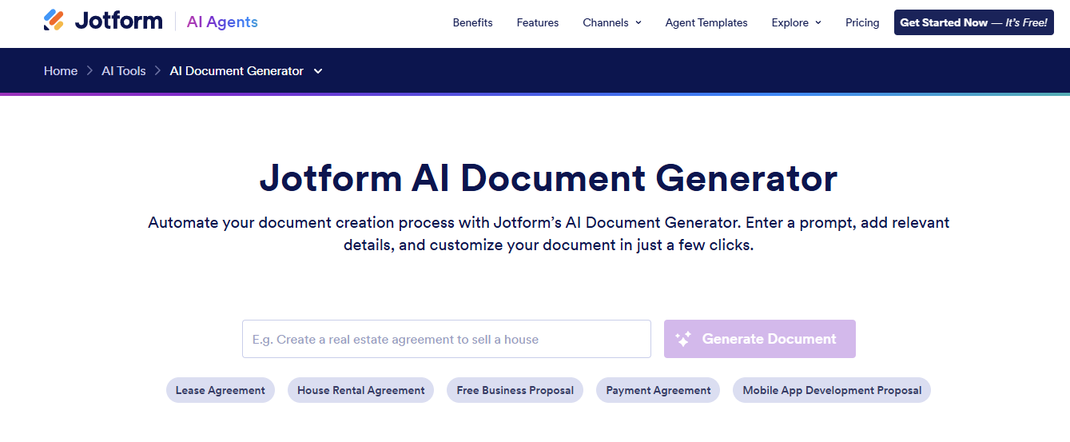Image resolution: width=1070 pixels, height=442 pixels.
Task: Click the Channels menu chevron arrow
Action: (638, 22)
